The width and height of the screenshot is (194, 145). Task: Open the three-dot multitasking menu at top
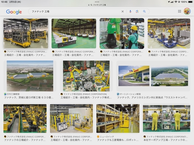pos(97,2)
